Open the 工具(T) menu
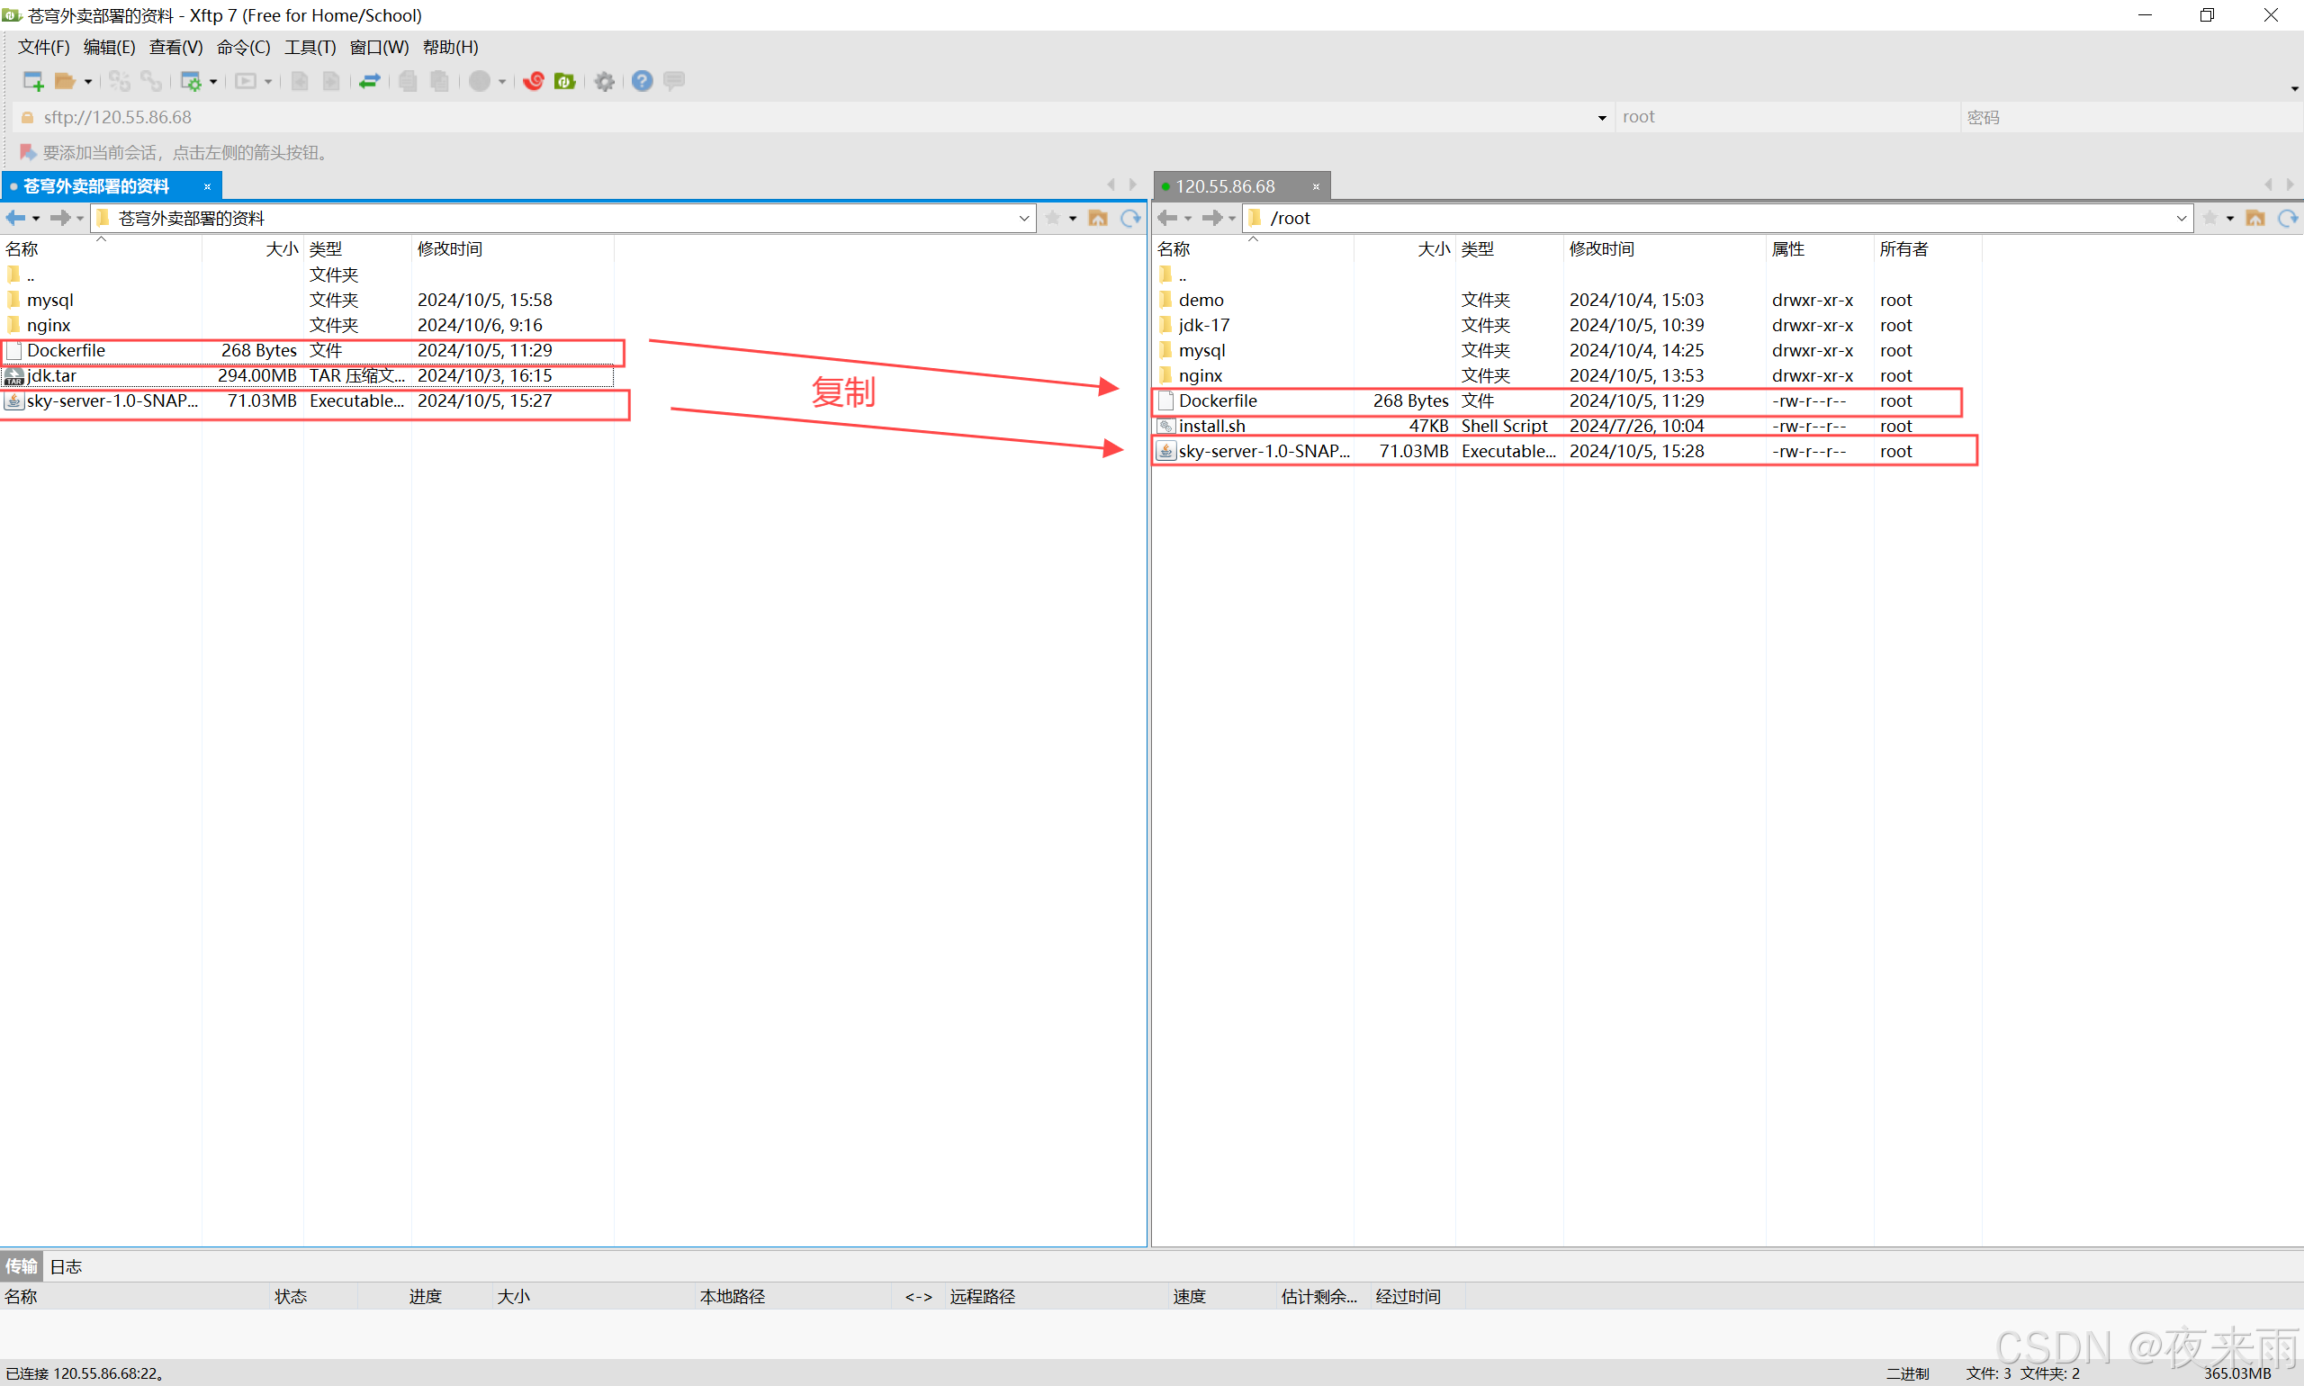Image resolution: width=2304 pixels, height=1386 pixels. (309, 47)
